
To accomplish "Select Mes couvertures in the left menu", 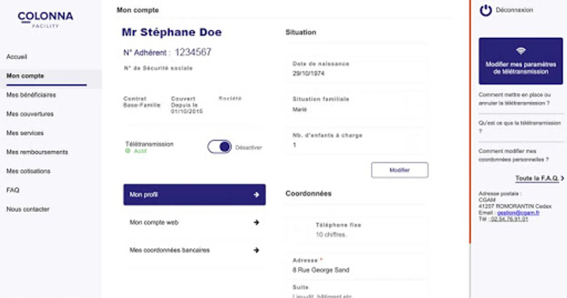I will coord(30,114).
